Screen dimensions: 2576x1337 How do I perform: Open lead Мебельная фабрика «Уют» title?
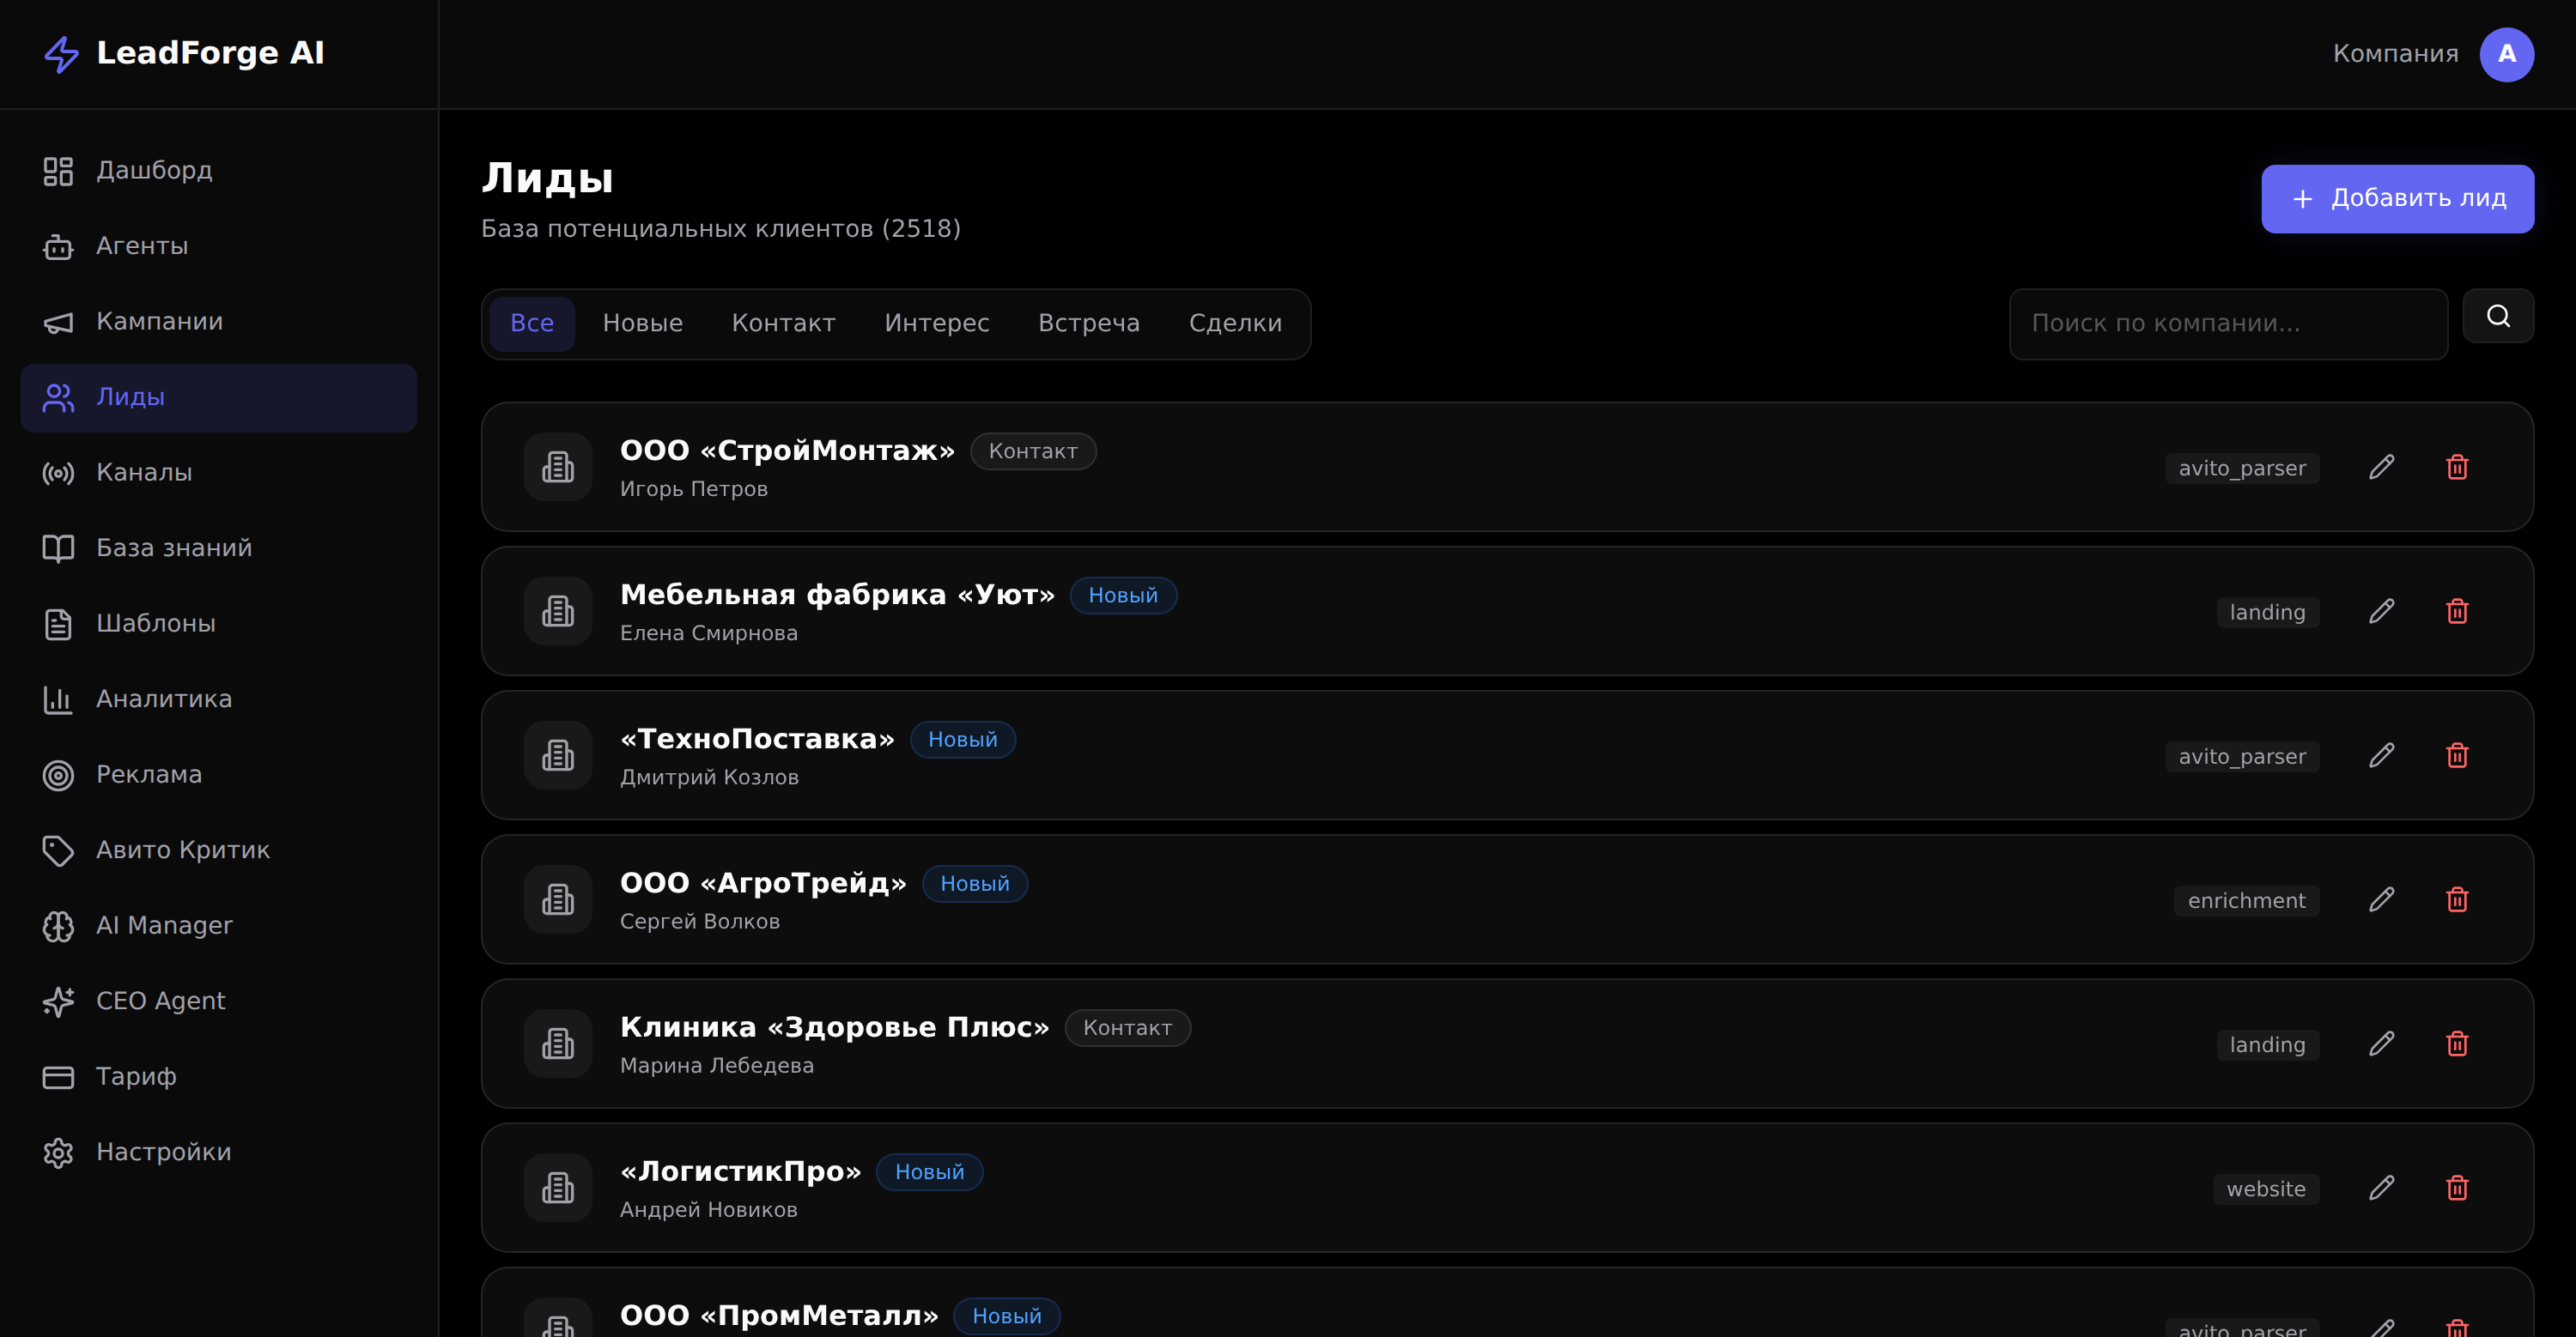[837, 595]
